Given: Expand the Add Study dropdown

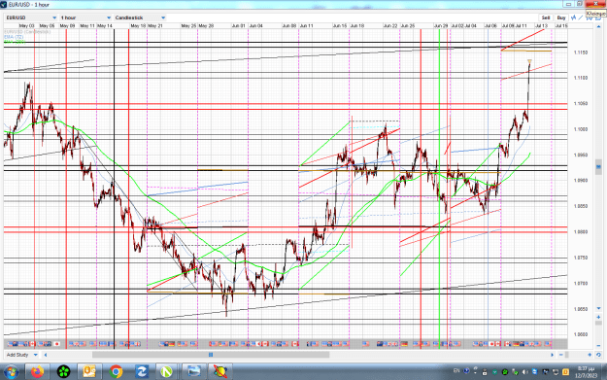Looking at the screenshot, I should point(22,355).
